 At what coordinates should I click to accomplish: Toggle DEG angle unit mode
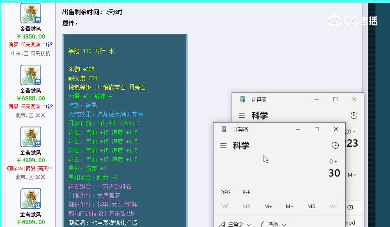225,193
